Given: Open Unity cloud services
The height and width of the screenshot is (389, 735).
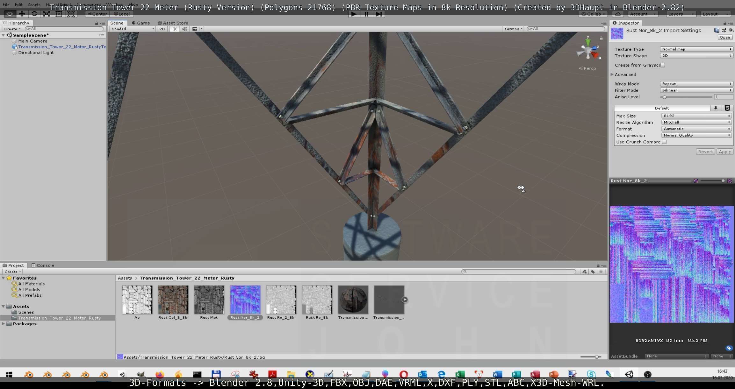Looking at the screenshot, I should click(618, 14).
